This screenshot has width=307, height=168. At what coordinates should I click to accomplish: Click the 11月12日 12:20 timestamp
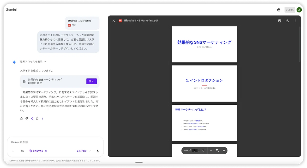click(x=35, y=83)
